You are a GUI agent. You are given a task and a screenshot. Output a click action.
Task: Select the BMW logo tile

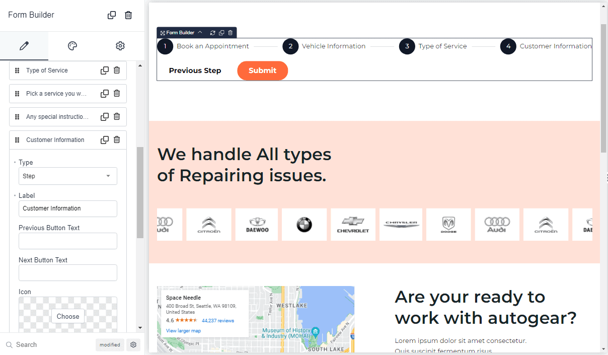tap(305, 225)
